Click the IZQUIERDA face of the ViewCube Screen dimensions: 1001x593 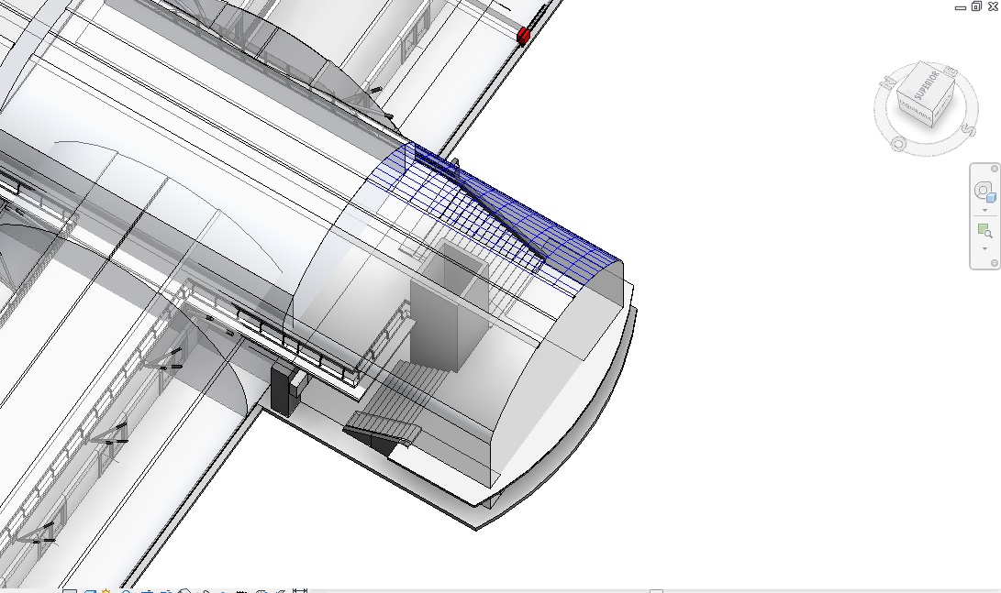916,112
